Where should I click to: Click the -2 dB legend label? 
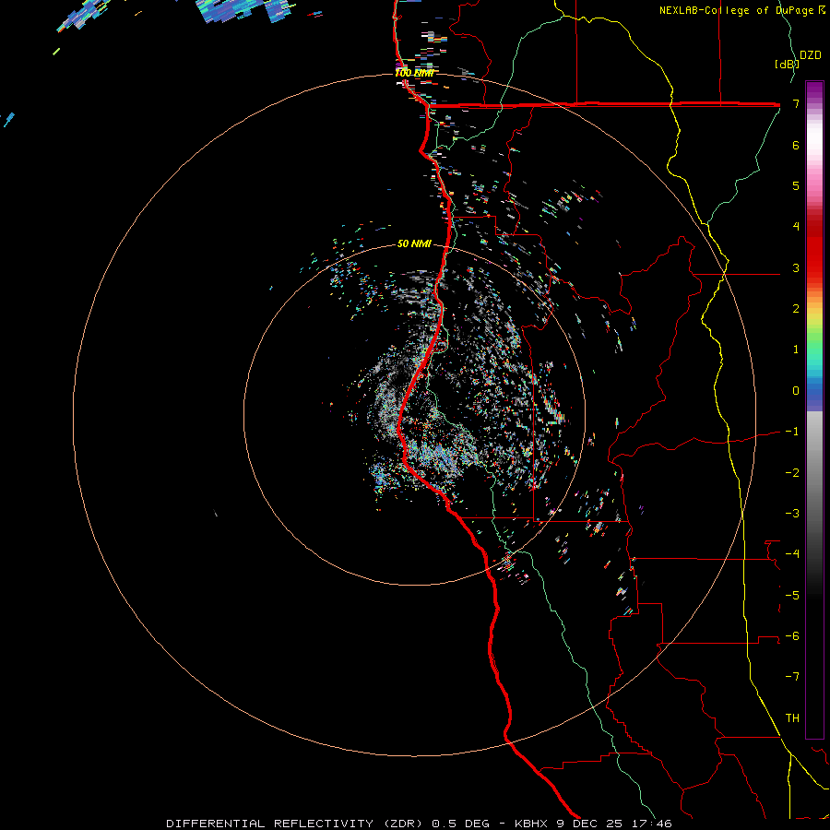pos(792,472)
